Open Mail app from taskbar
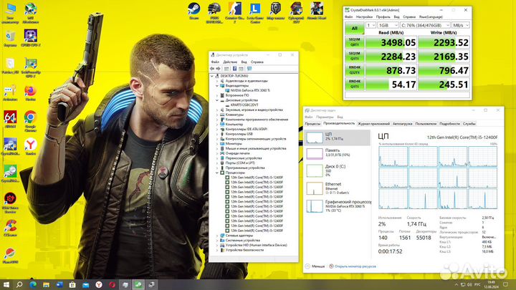Viewport: 516px width, 290px height. (85, 284)
